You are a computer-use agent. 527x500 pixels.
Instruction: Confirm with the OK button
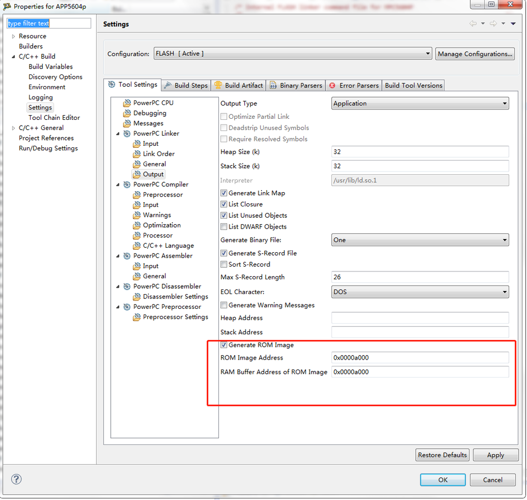click(443, 480)
